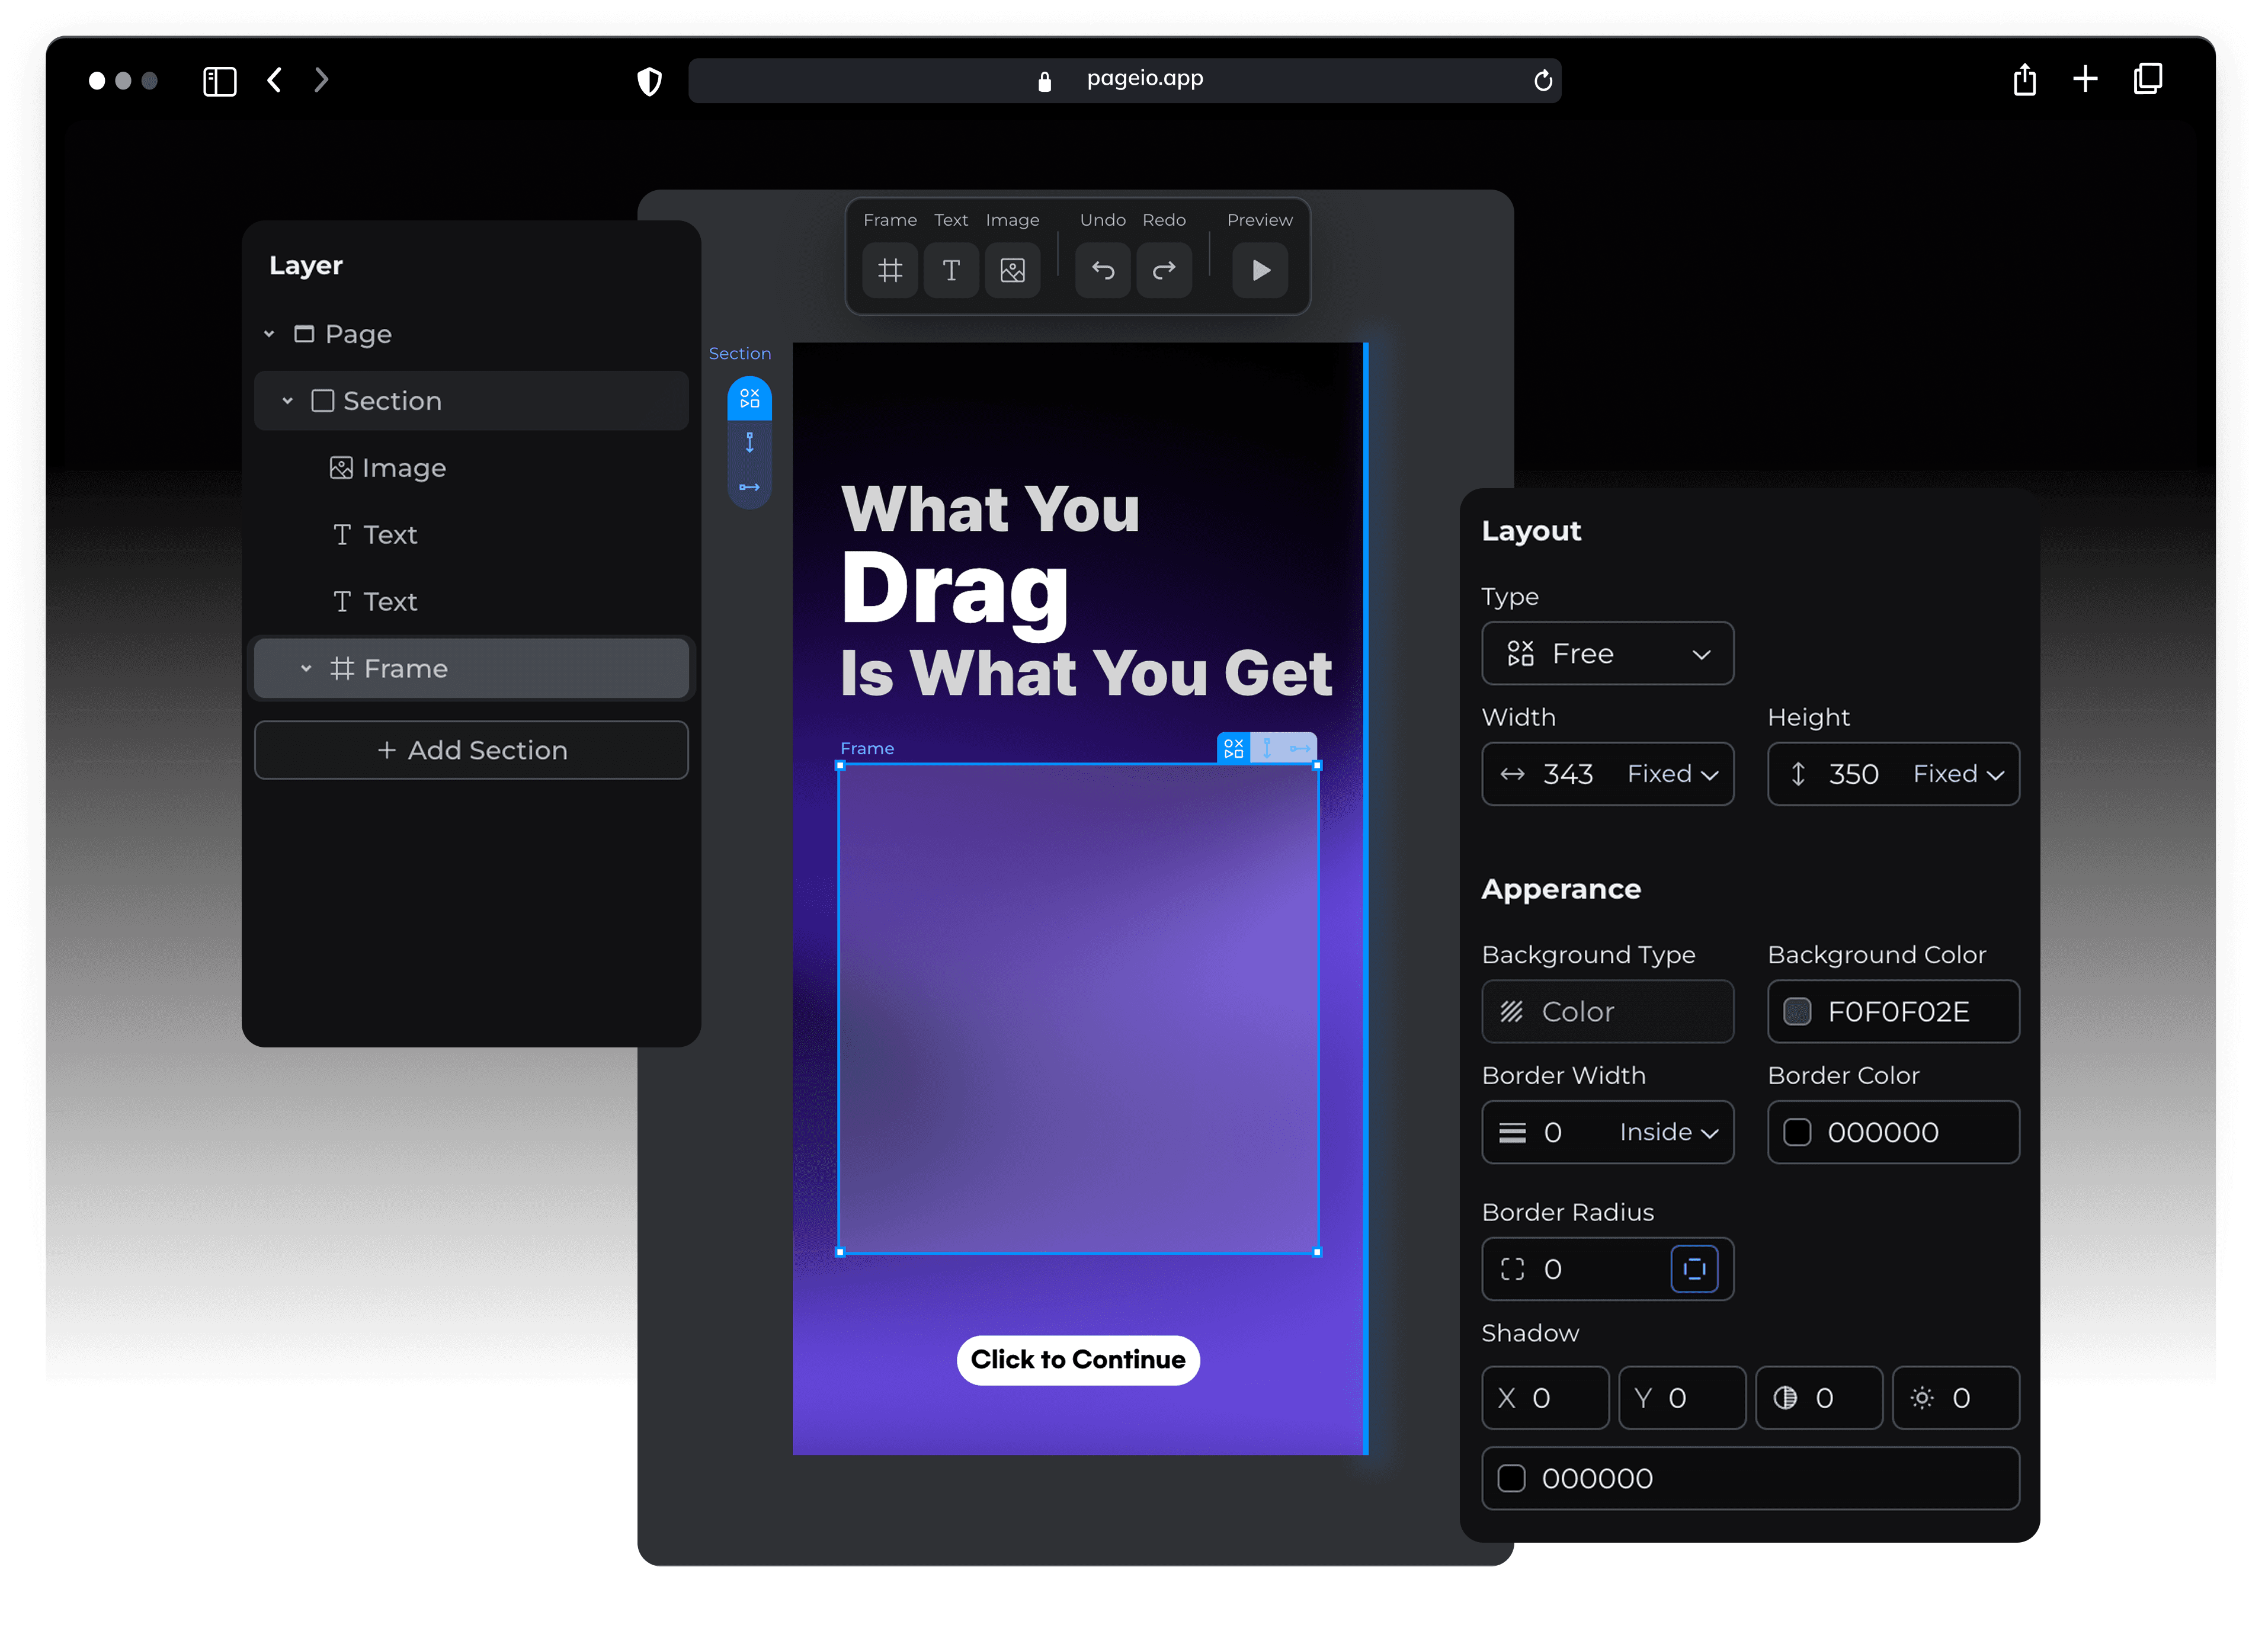This screenshot has width=2249, height=1628.
Task: Select the Page layer row
Action: pos(471,334)
